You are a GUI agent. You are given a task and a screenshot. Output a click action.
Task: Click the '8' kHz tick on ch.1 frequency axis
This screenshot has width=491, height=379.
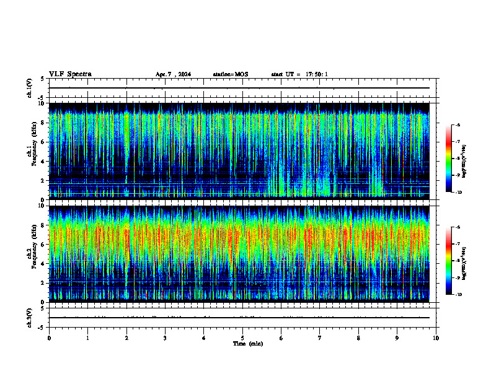43,123
